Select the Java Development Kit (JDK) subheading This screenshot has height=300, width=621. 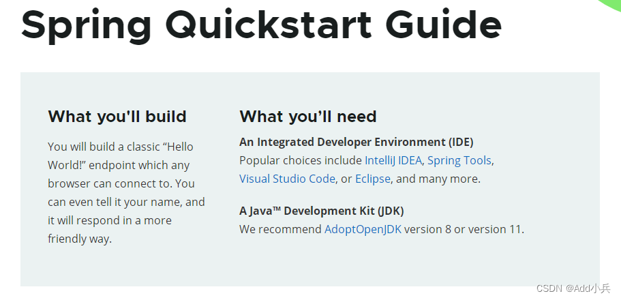pos(321,211)
